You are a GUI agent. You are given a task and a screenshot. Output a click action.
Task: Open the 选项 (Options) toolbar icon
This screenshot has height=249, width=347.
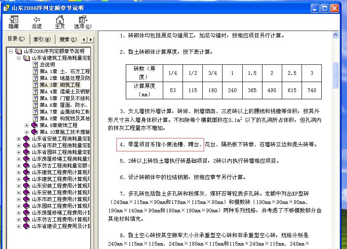tap(82, 22)
